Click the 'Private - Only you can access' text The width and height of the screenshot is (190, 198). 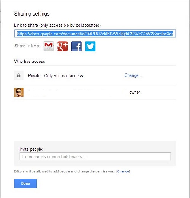pyautogui.click(x=55, y=76)
